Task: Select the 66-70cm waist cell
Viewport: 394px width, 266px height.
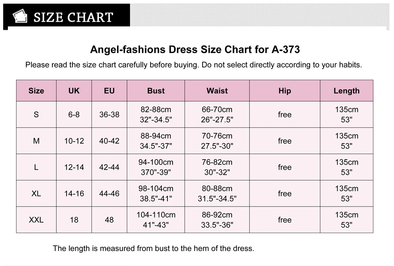Action: 217,115
